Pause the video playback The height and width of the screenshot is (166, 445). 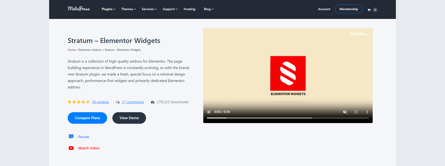[209, 112]
